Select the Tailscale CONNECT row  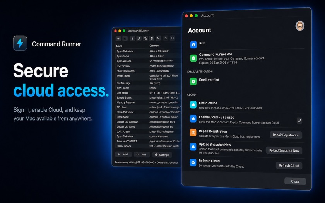pyautogui.click(x=148, y=141)
